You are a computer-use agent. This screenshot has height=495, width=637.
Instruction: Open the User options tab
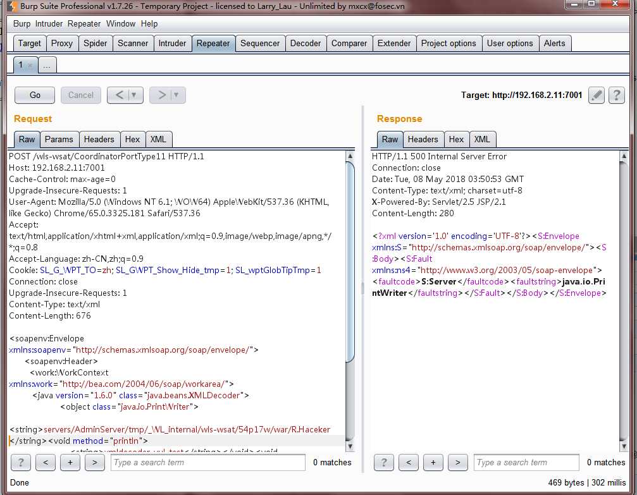coord(510,44)
